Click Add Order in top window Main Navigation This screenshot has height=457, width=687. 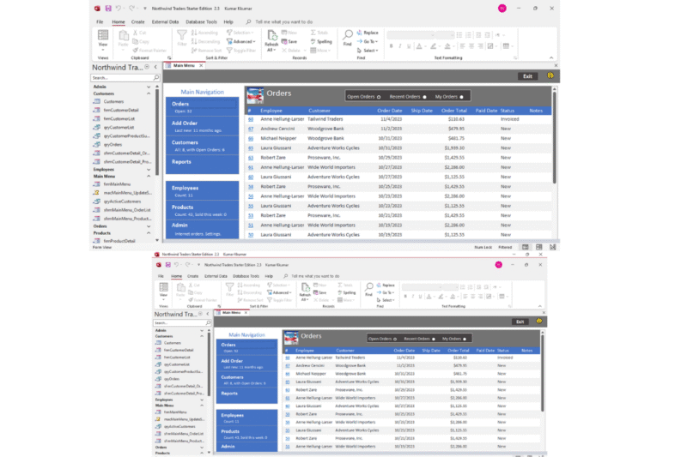185,123
